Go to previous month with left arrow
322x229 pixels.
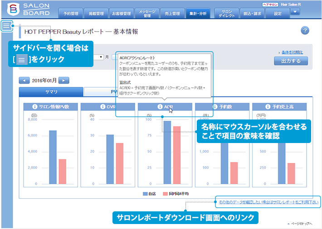[x=24, y=81]
